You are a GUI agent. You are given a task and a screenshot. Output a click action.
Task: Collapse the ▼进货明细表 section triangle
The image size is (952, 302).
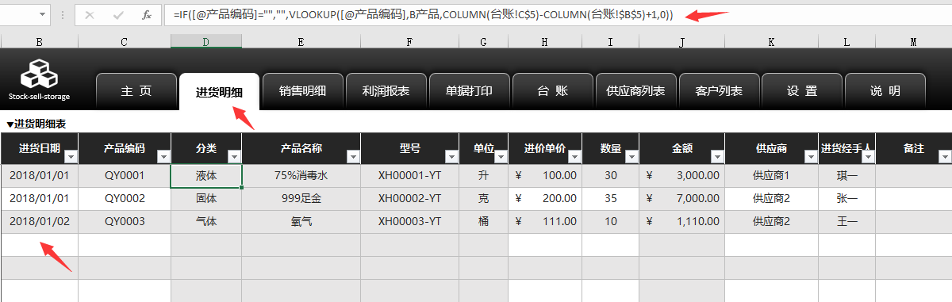(x=10, y=124)
